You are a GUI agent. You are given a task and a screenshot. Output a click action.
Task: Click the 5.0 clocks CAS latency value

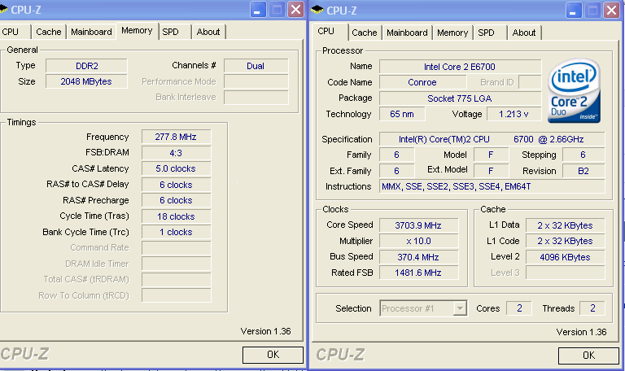pos(176,169)
